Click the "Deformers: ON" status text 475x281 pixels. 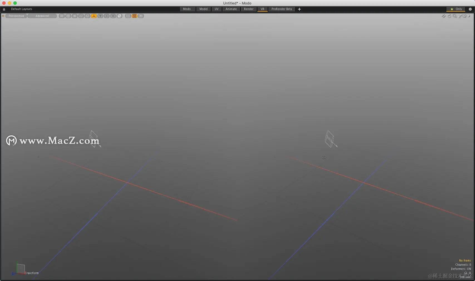461,269
